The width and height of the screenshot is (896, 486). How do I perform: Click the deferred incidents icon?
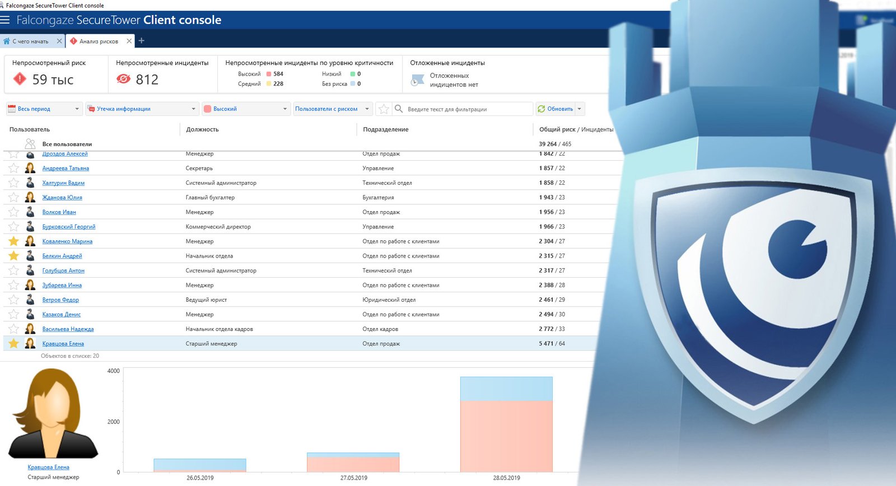[x=417, y=80]
